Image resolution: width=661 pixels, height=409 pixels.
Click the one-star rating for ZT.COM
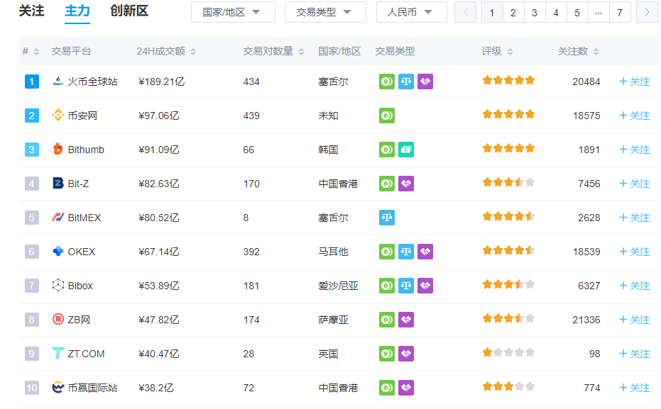pyautogui.click(x=509, y=352)
